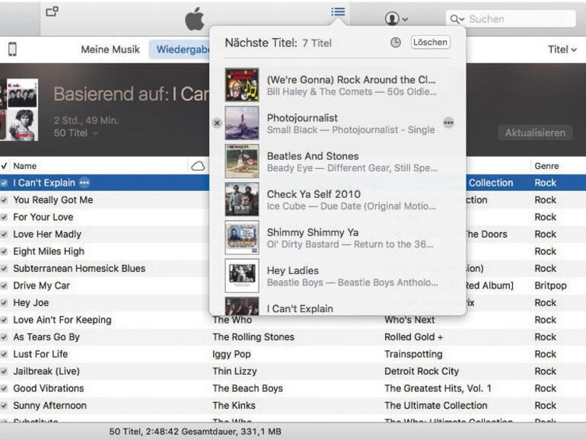Click the cloud column header icon
Image resolution: width=586 pixels, height=440 pixels.
pyautogui.click(x=198, y=166)
